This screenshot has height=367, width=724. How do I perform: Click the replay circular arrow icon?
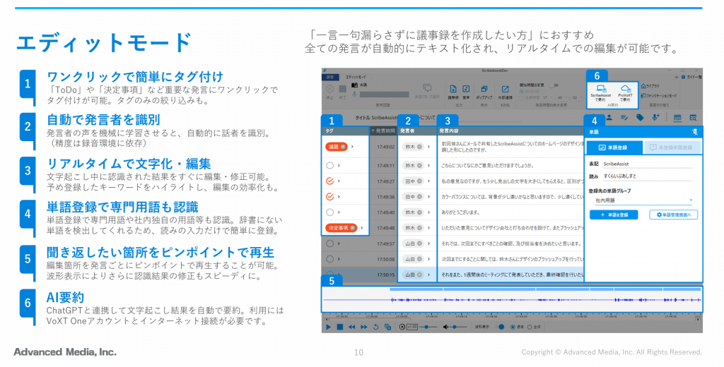pos(376,327)
